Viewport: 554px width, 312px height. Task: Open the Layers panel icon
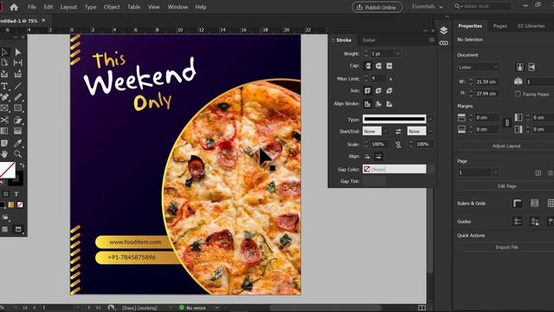tap(444, 30)
